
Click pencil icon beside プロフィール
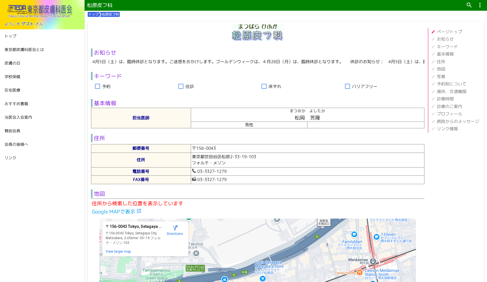[433, 114]
